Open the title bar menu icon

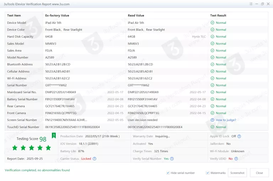click(251, 4)
